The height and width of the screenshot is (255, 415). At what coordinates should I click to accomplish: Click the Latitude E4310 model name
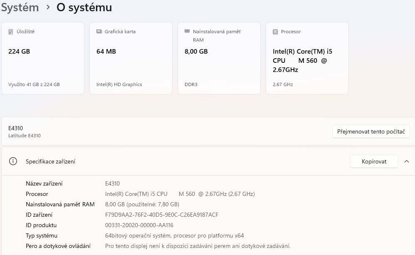tap(25, 136)
